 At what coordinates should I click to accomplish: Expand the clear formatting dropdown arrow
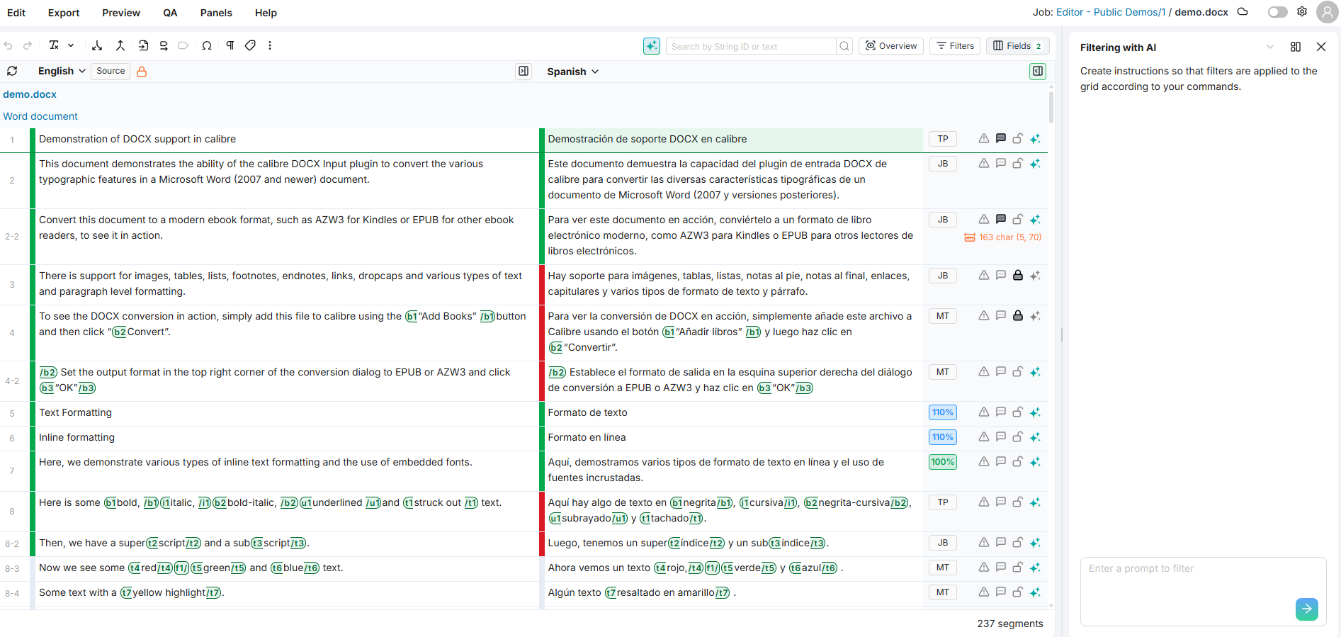point(71,45)
